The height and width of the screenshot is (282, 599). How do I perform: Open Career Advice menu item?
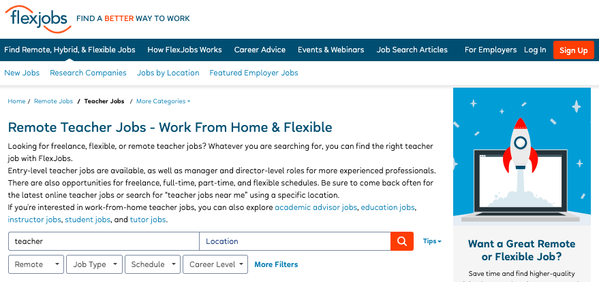tap(260, 50)
